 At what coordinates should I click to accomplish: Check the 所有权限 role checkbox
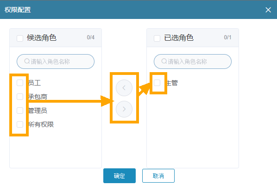[x=20, y=124]
